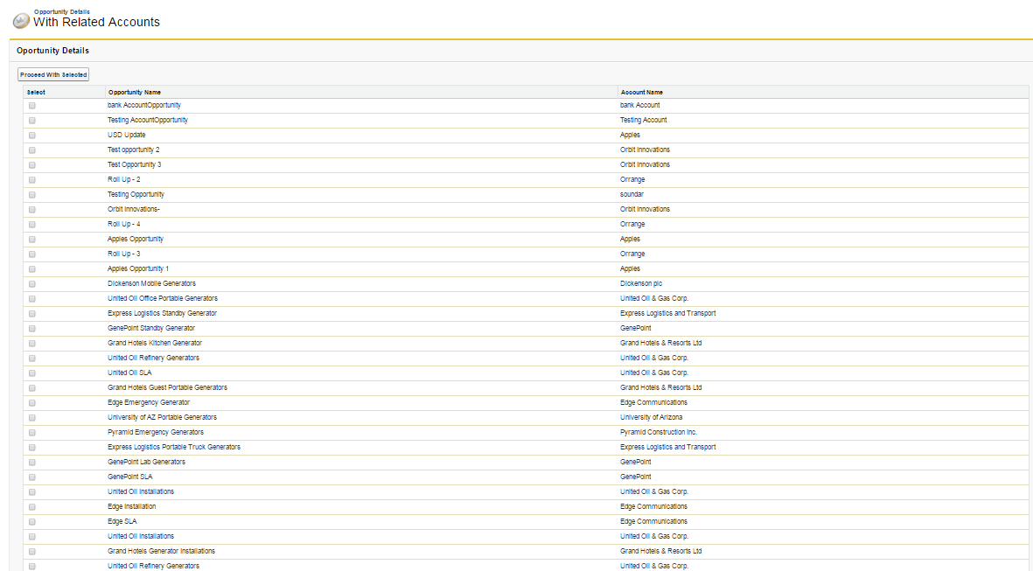
Task: Tick Express Logistics Portable Truck Generators checkbox
Action: click(32, 448)
